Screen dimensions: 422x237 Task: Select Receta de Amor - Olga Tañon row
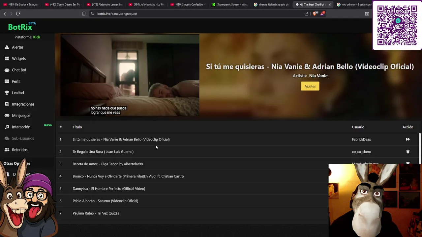tap(107, 164)
